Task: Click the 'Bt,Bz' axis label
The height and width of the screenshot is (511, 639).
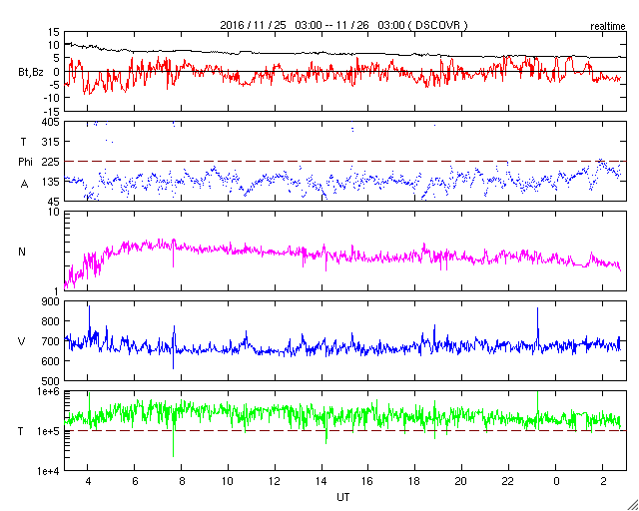Action: coord(31,74)
